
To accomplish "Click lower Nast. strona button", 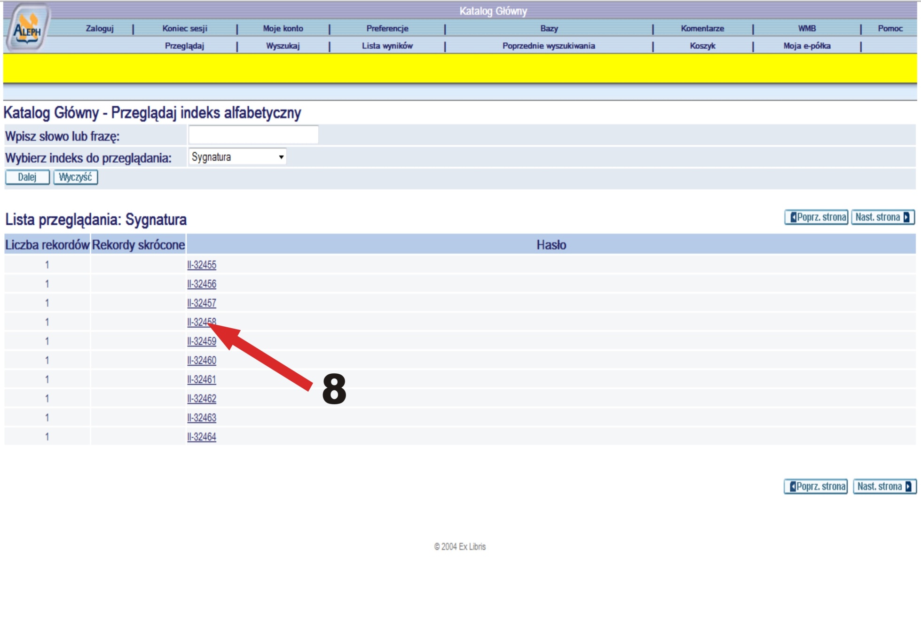I will click(x=884, y=486).
